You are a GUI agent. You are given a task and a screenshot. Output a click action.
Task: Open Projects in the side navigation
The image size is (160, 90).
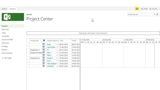[4, 26]
